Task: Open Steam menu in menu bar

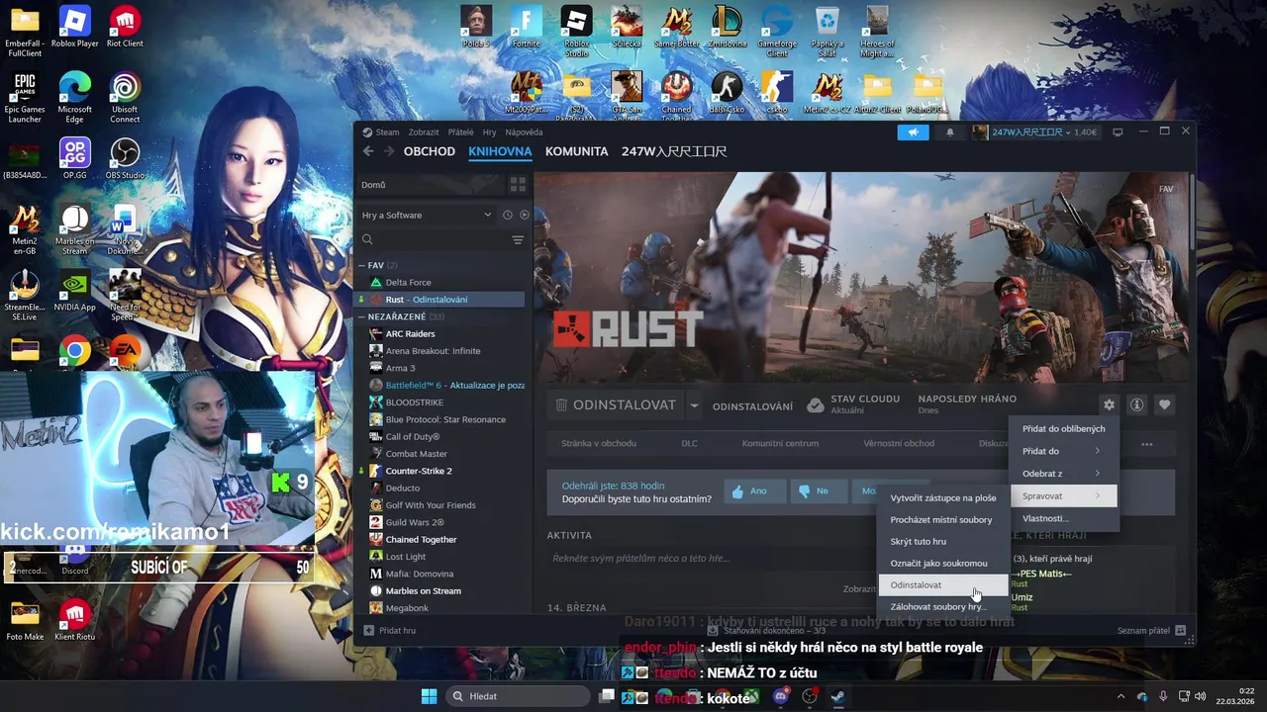Action: point(387,133)
